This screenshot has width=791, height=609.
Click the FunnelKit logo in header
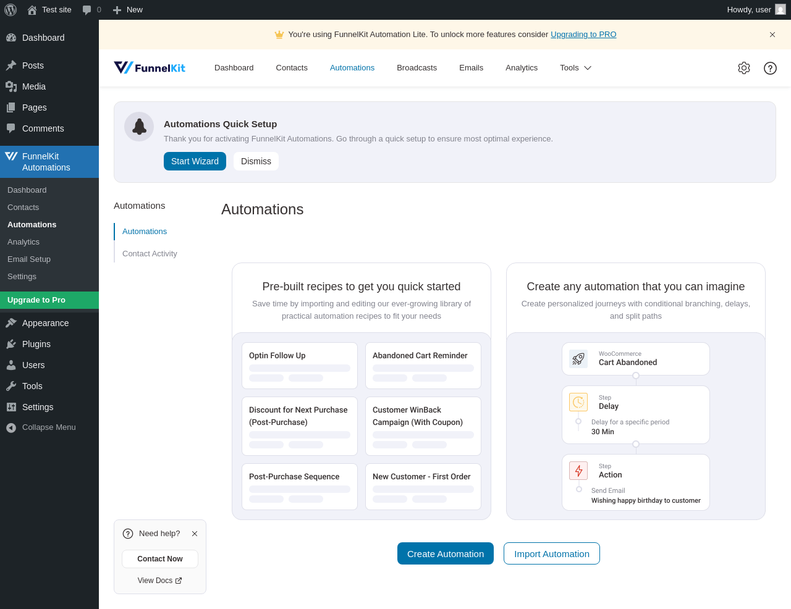150,68
